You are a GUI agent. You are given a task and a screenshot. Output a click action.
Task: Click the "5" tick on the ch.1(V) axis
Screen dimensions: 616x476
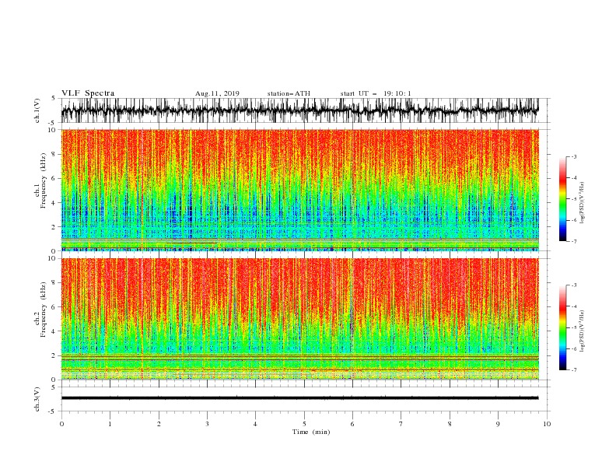tap(54, 98)
